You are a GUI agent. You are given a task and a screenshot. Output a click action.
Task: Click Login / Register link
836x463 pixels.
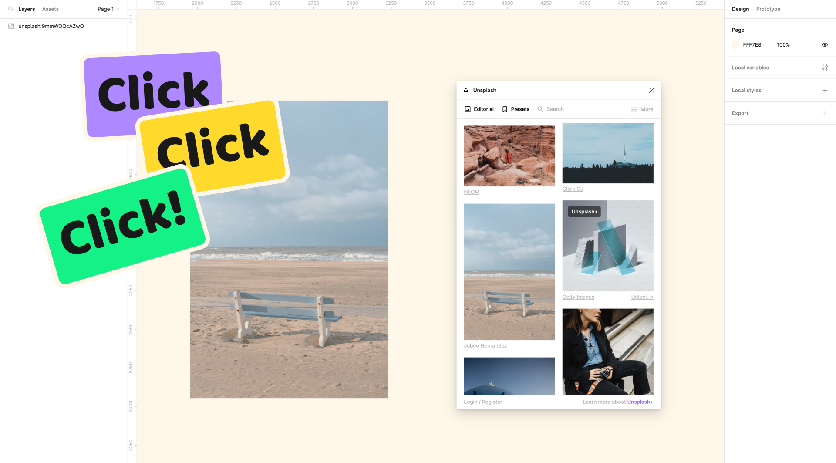tap(483, 402)
